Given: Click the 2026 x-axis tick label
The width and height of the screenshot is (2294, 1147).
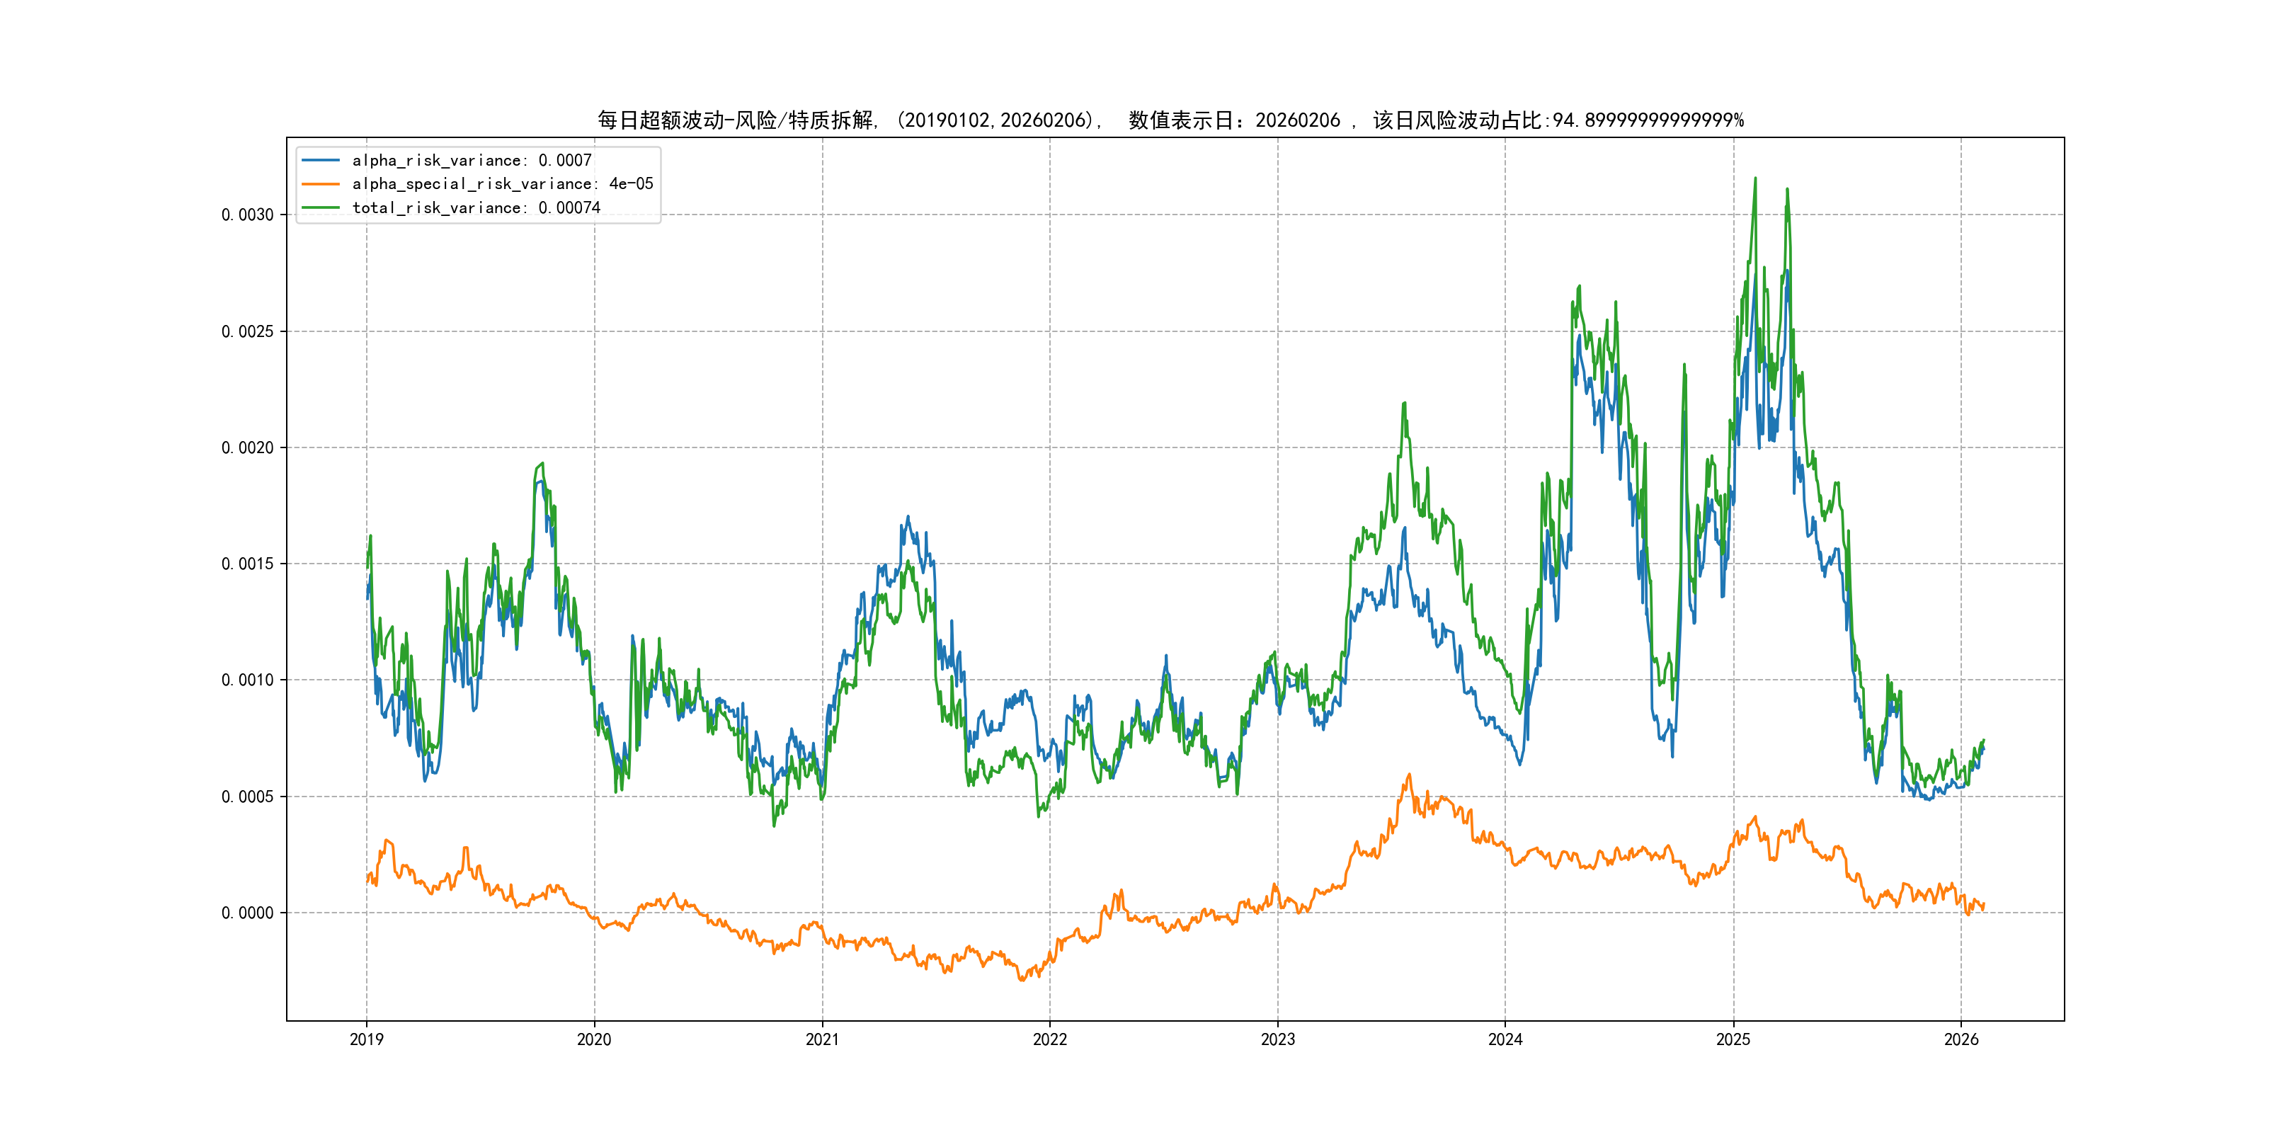Looking at the screenshot, I should coord(1961,1039).
